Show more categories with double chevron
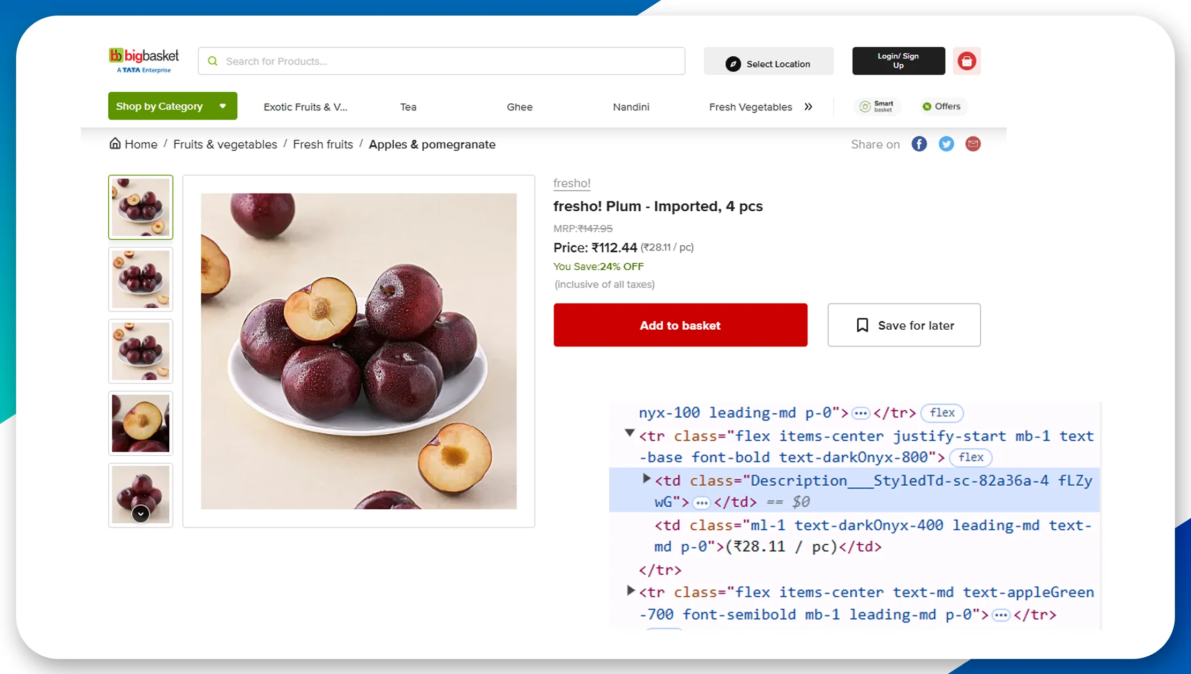Image resolution: width=1191 pixels, height=674 pixels. click(808, 107)
